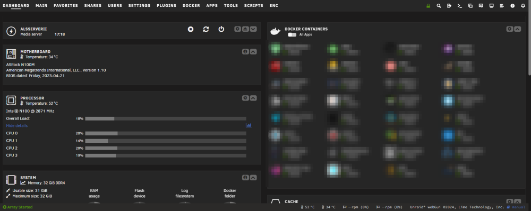Open the feedback speech-bubble icon
Viewport: 531px width, 211px height.
pos(481,6)
